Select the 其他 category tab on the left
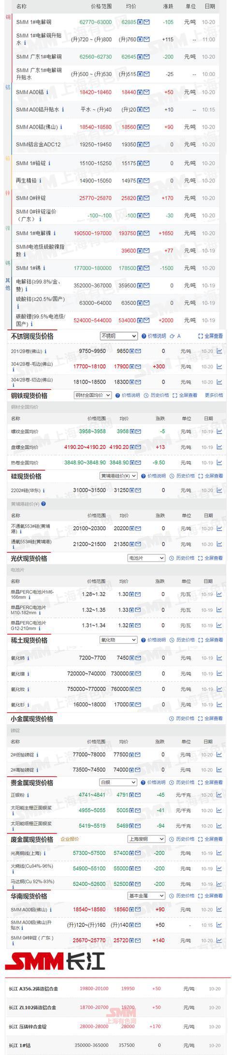 coord(7,284)
